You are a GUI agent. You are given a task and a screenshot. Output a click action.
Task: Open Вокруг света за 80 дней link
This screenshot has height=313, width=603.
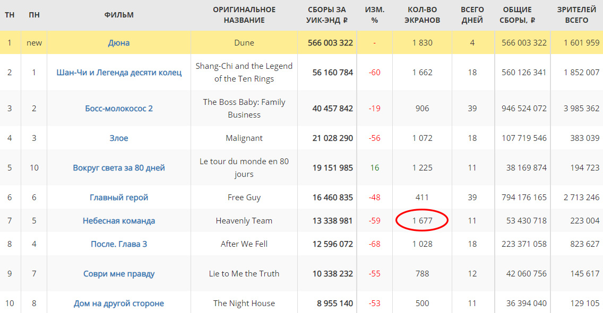tap(119, 168)
